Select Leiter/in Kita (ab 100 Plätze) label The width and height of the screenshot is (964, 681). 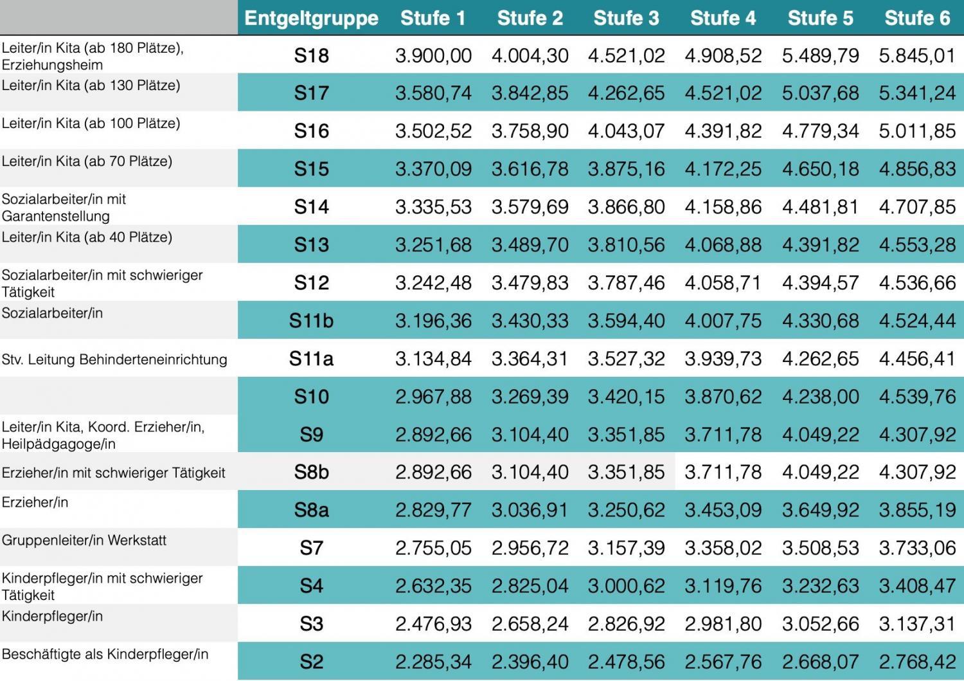tap(91, 123)
